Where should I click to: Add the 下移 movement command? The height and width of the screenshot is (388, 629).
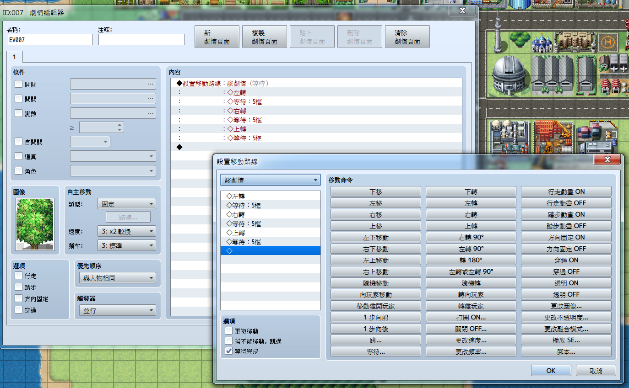point(376,191)
